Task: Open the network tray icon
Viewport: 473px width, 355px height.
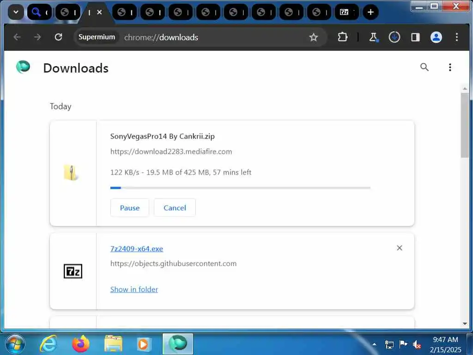Action: (389, 344)
